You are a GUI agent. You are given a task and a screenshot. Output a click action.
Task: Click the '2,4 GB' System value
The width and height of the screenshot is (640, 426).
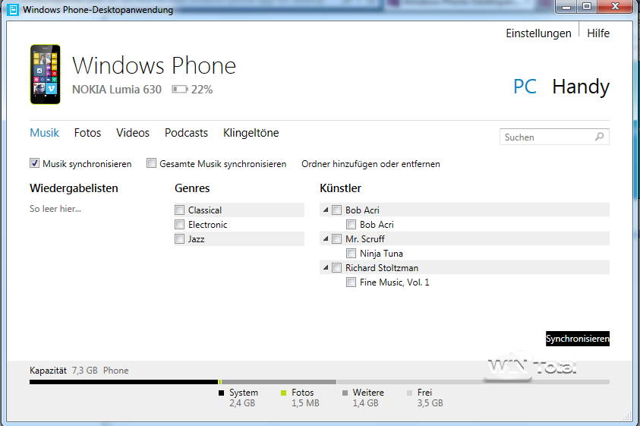[242, 403]
